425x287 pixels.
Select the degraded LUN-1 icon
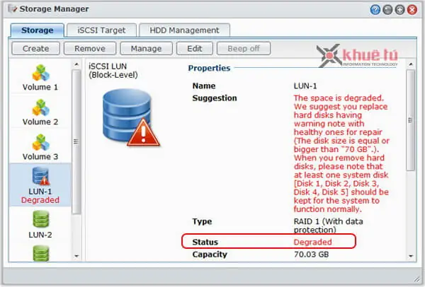tap(40, 176)
